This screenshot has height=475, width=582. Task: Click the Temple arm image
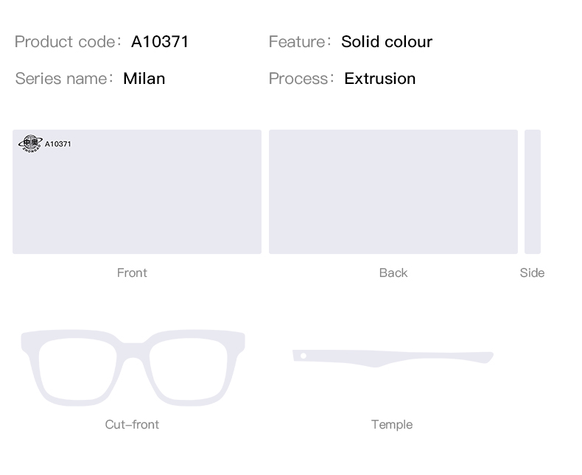click(393, 358)
